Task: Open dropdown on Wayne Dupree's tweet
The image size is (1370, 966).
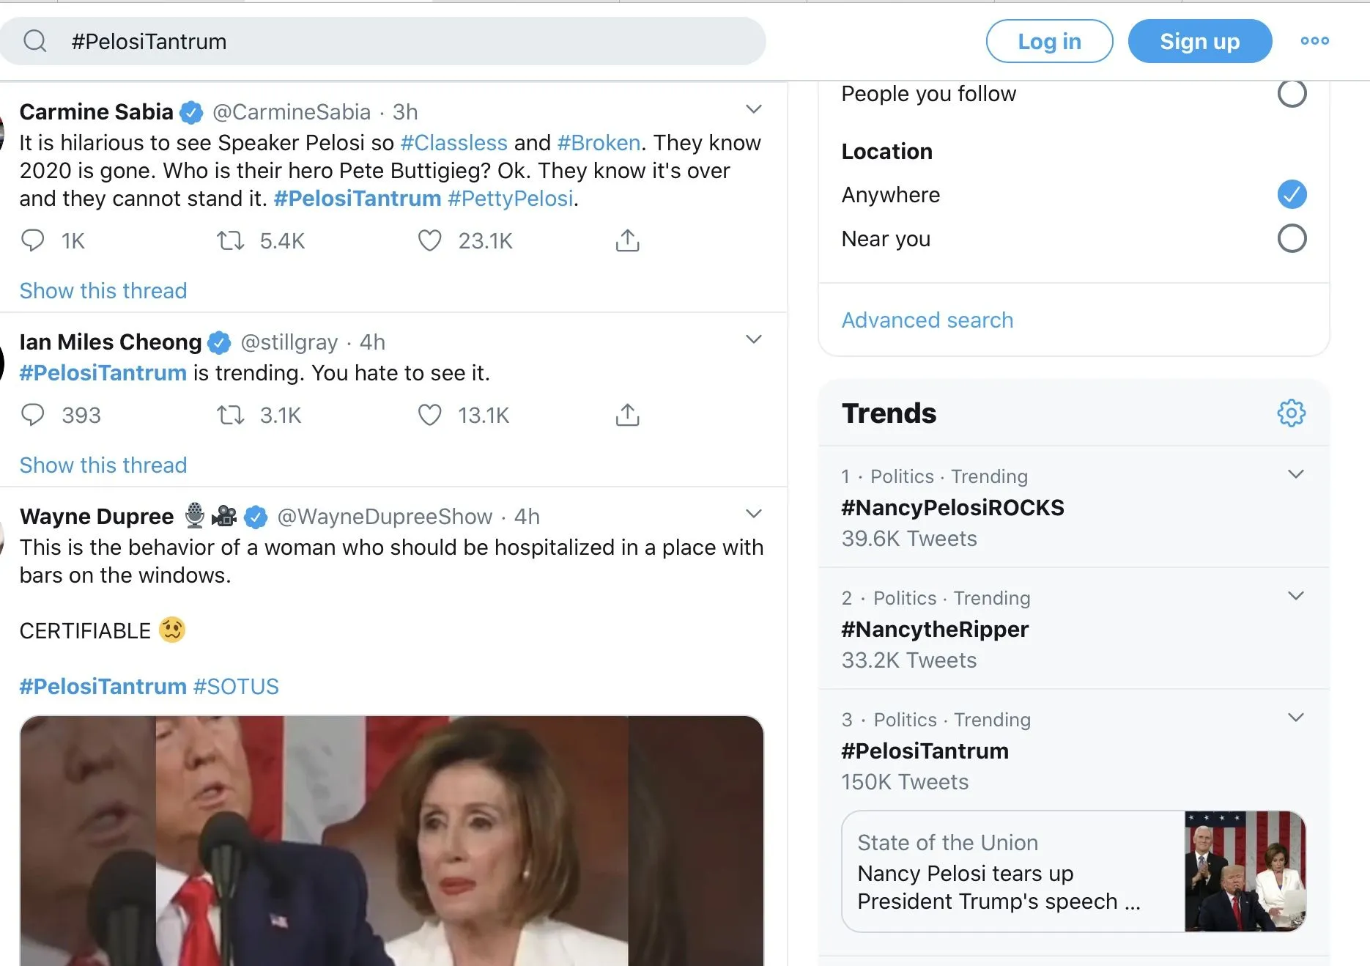Action: tap(753, 514)
